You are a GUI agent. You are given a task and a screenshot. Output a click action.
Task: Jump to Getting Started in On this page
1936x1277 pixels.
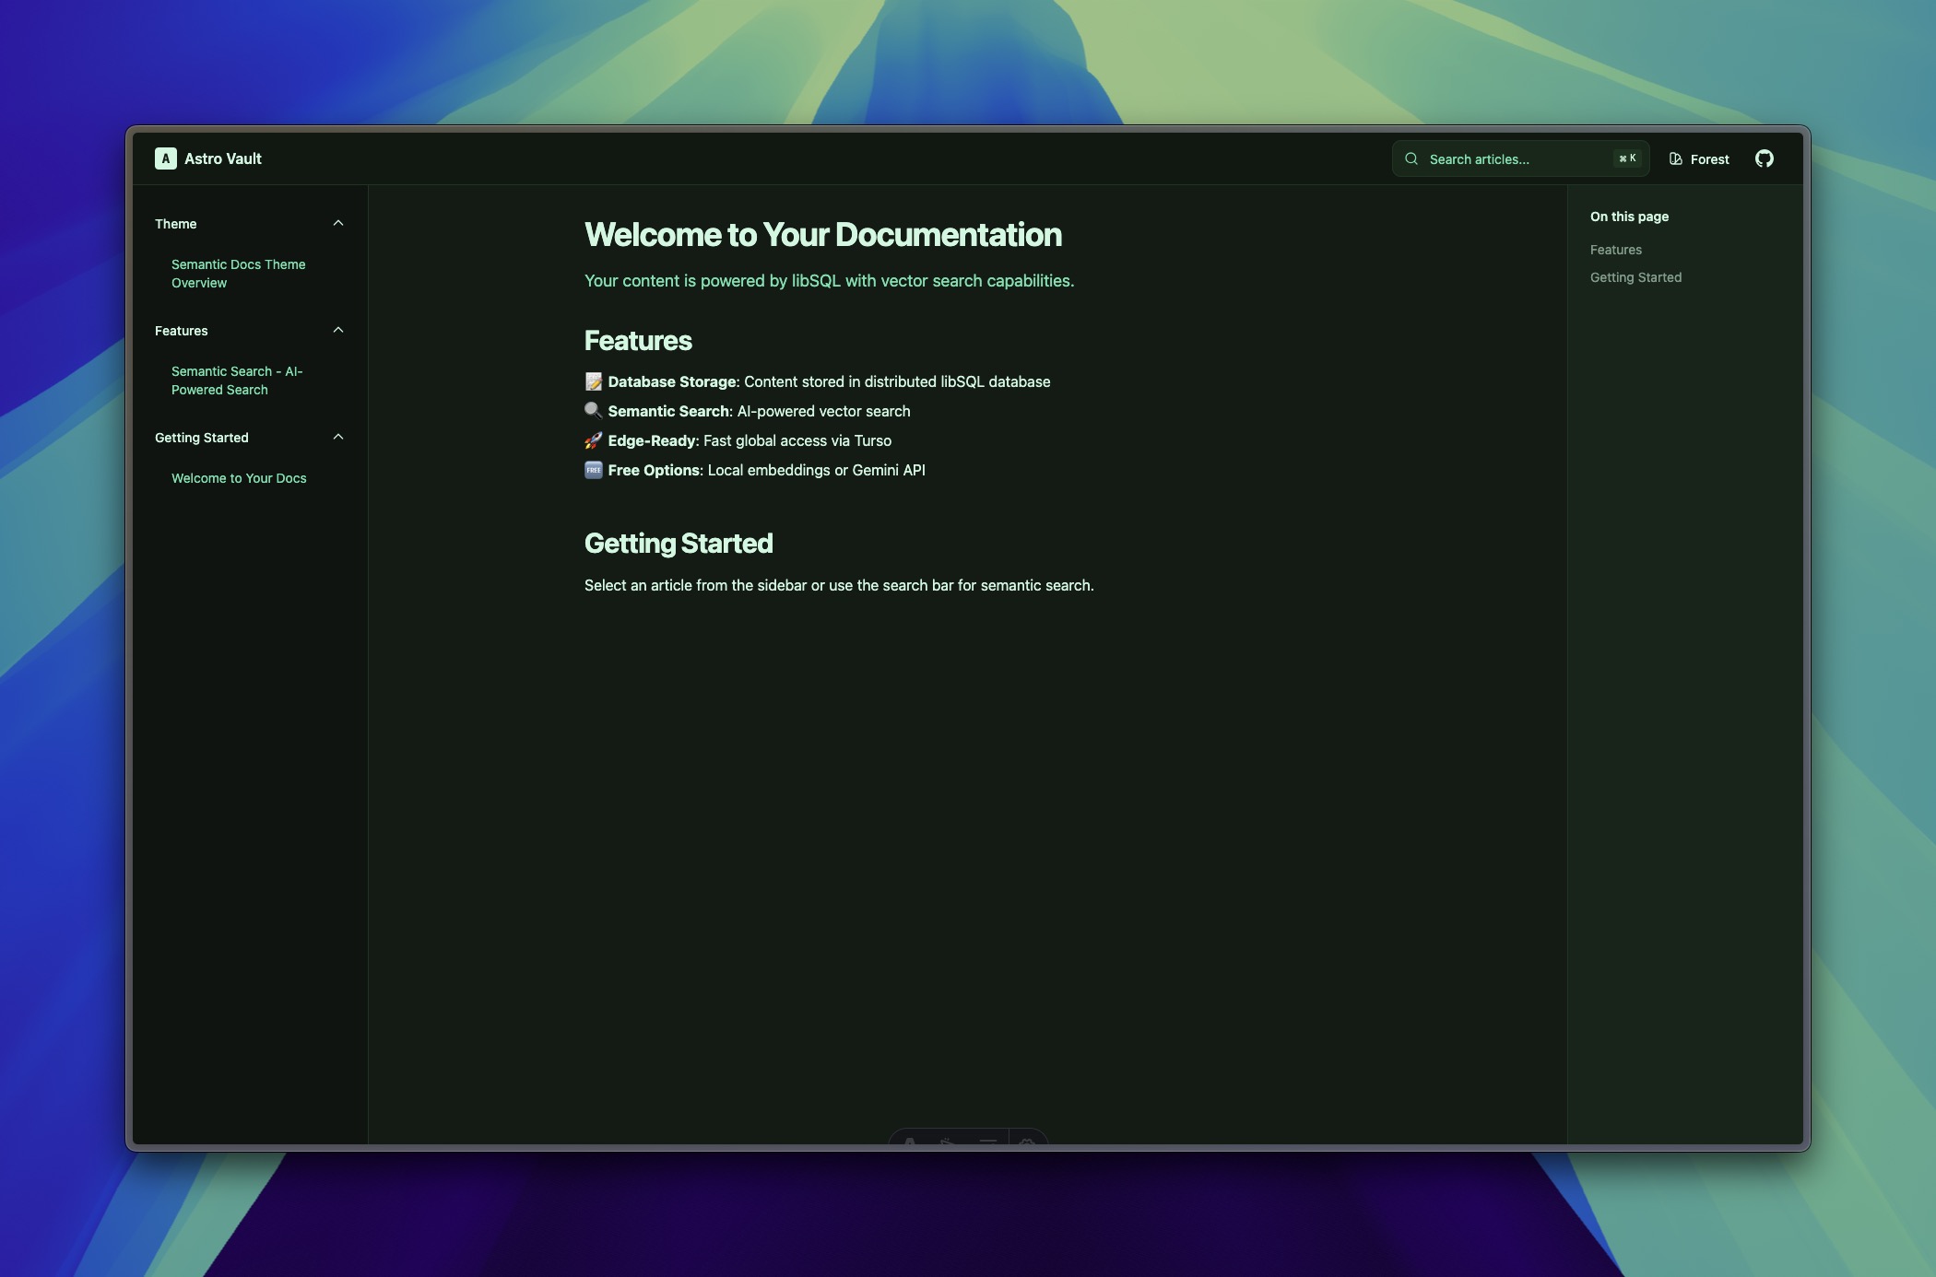tap(1635, 277)
